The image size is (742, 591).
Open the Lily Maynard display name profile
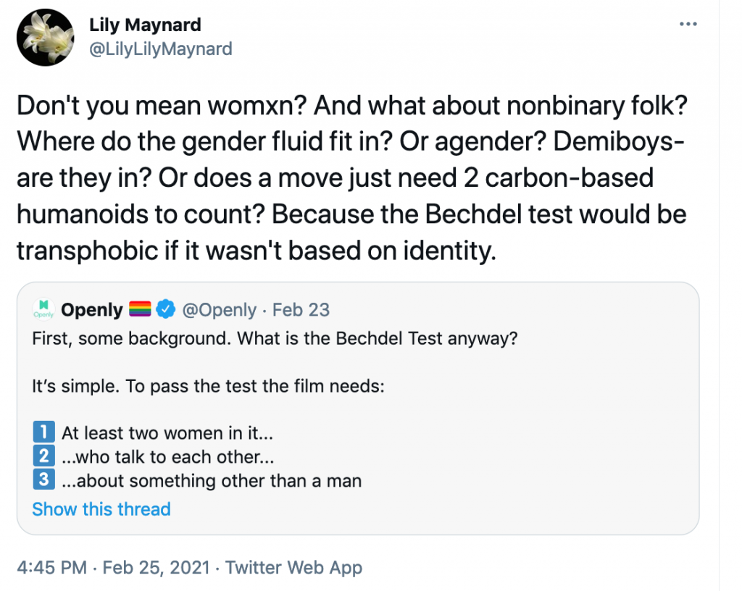[x=145, y=25]
